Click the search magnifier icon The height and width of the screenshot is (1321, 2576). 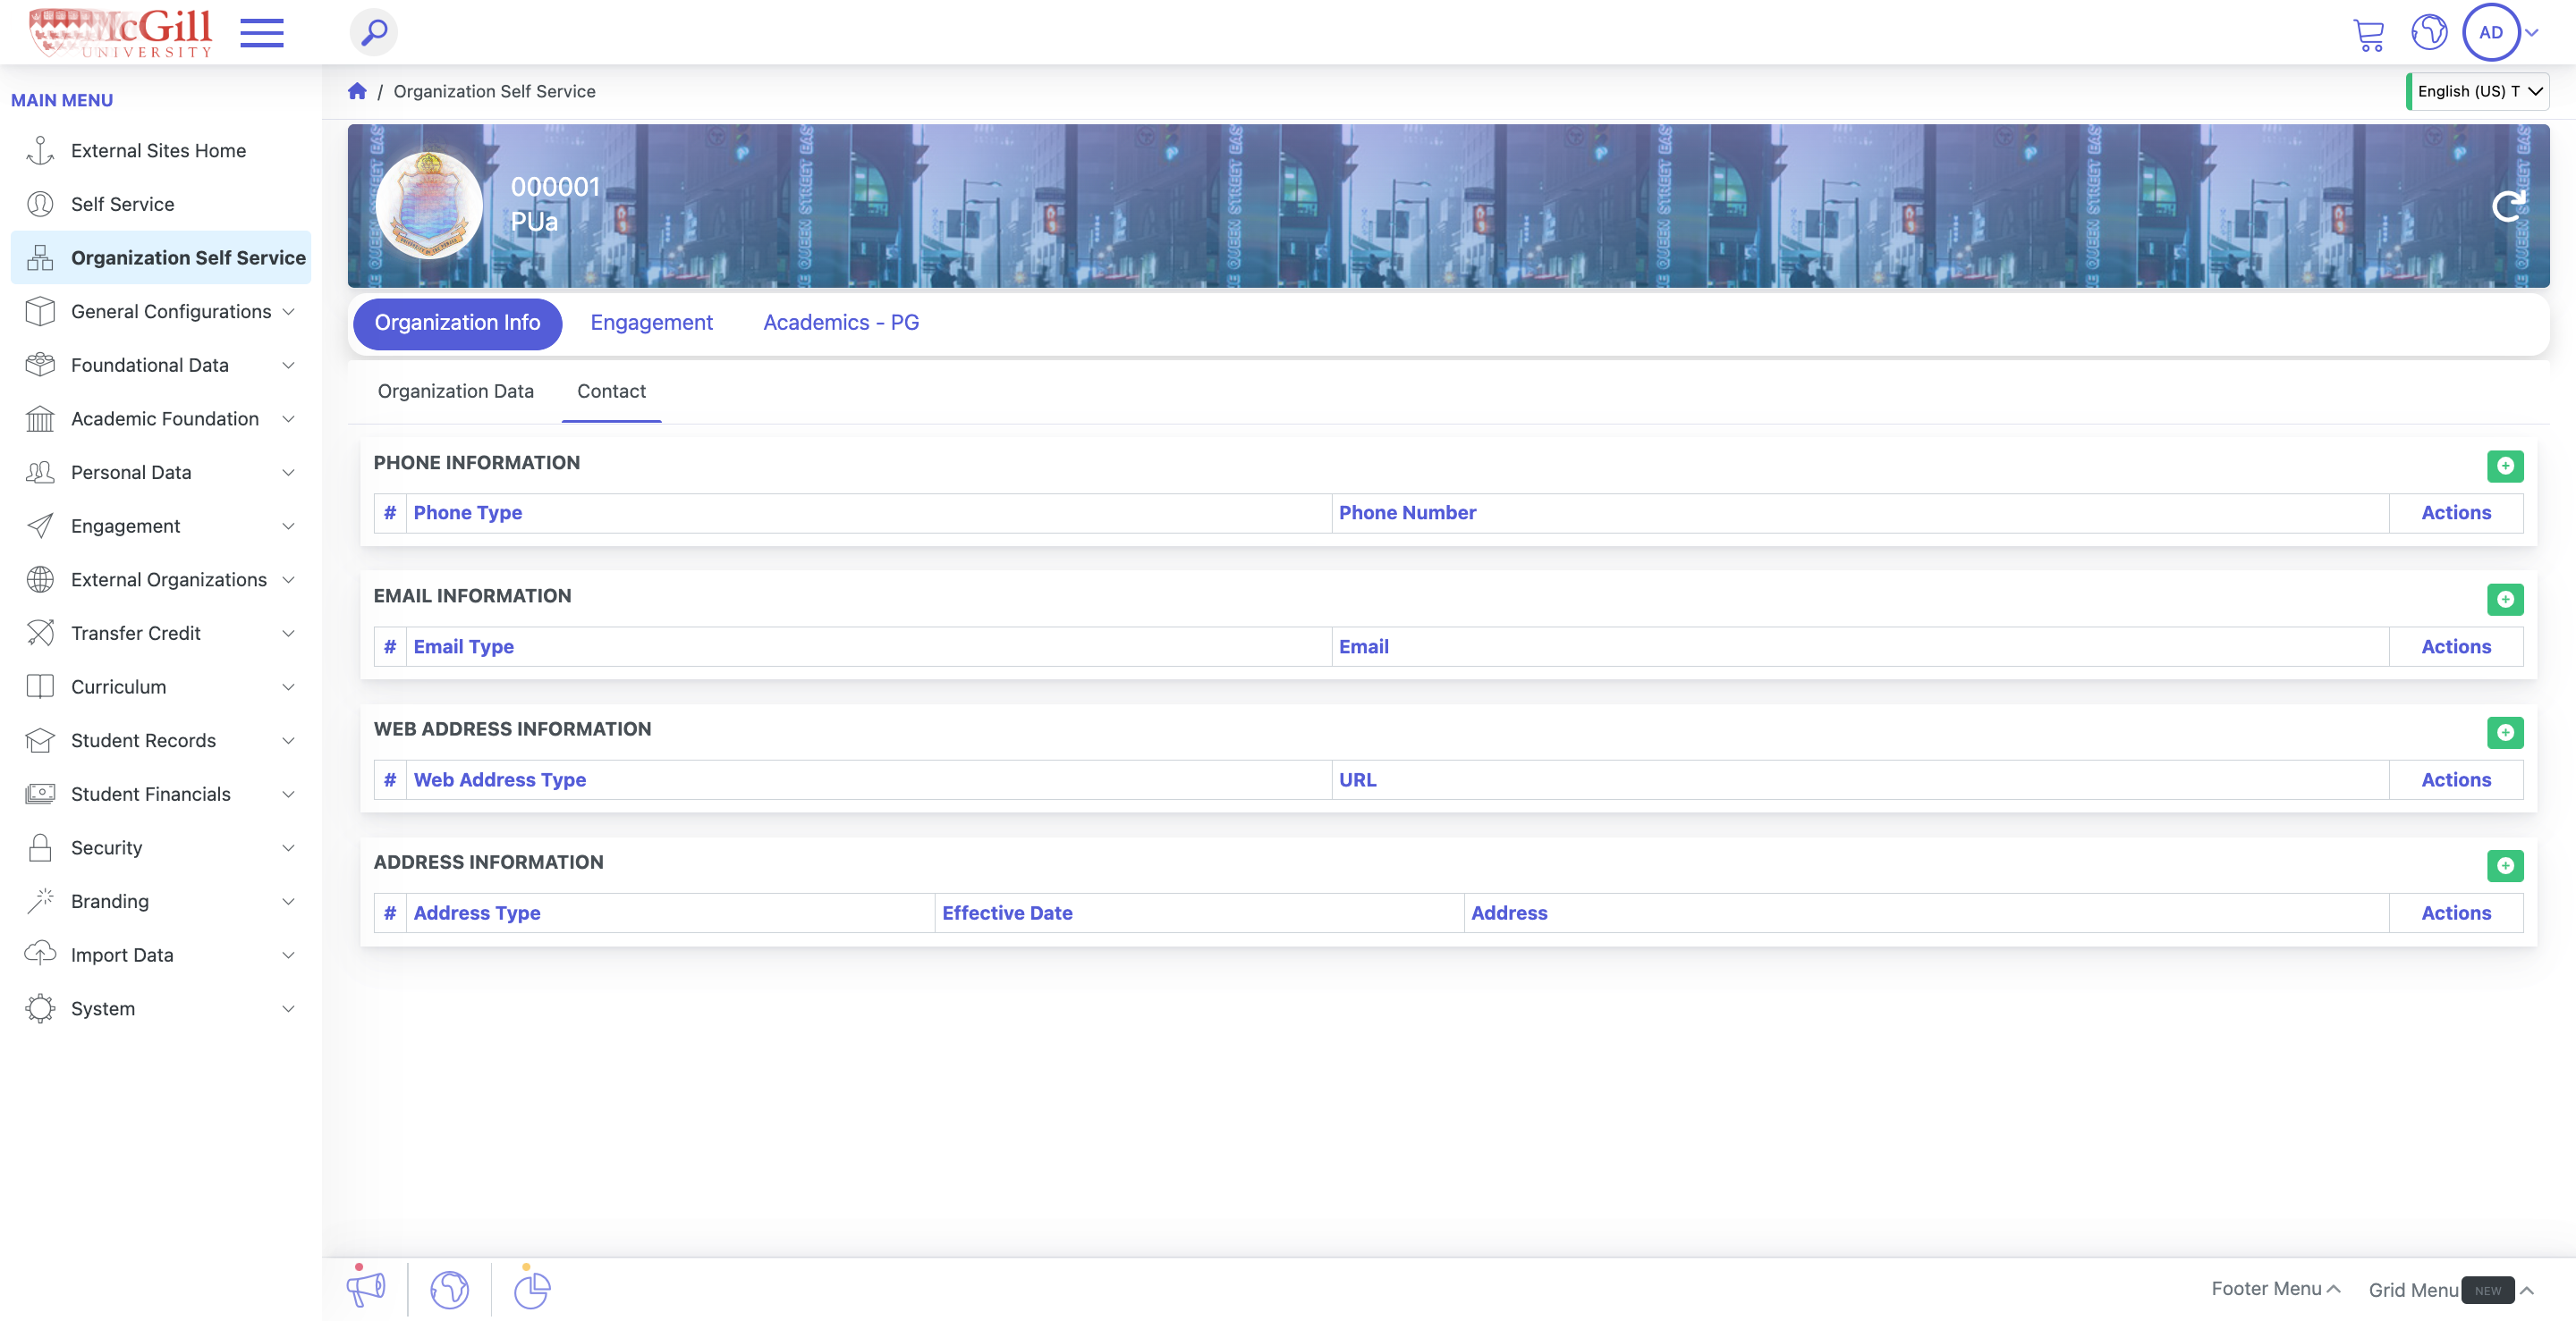click(374, 32)
